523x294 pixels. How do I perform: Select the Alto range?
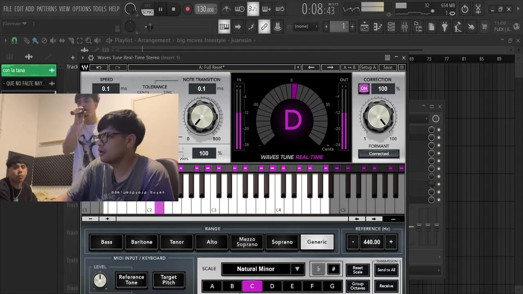point(212,242)
